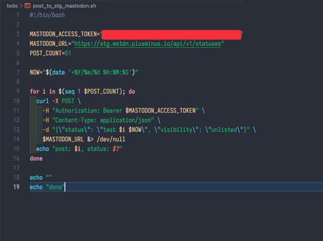The width and height of the screenshot is (323, 241).
Task: Open the stg.mstdn.plusminus.io API URL link
Action: (147, 44)
